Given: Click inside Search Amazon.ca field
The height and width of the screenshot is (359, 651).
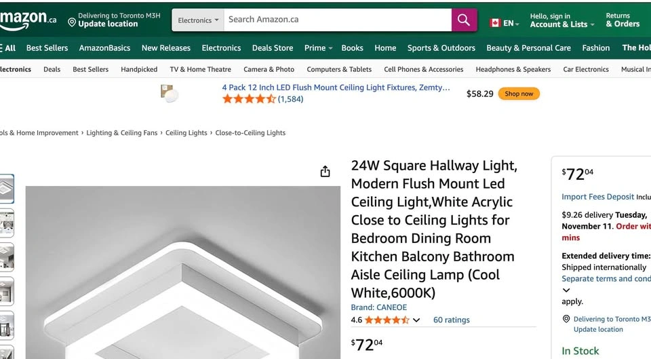Looking at the screenshot, I should tap(336, 20).
